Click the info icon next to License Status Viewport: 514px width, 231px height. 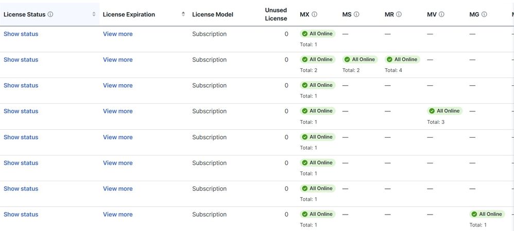click(x=50, y=14)
